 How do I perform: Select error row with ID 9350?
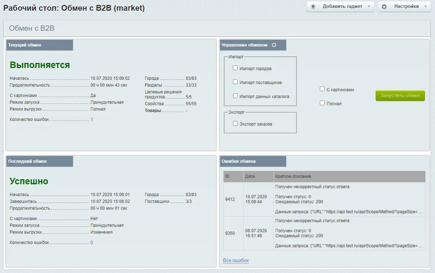coord(230,233)
